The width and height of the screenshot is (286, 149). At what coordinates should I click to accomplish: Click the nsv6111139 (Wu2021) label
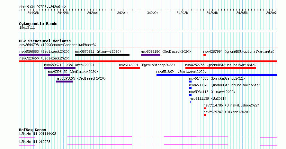(x=208, y=98)
